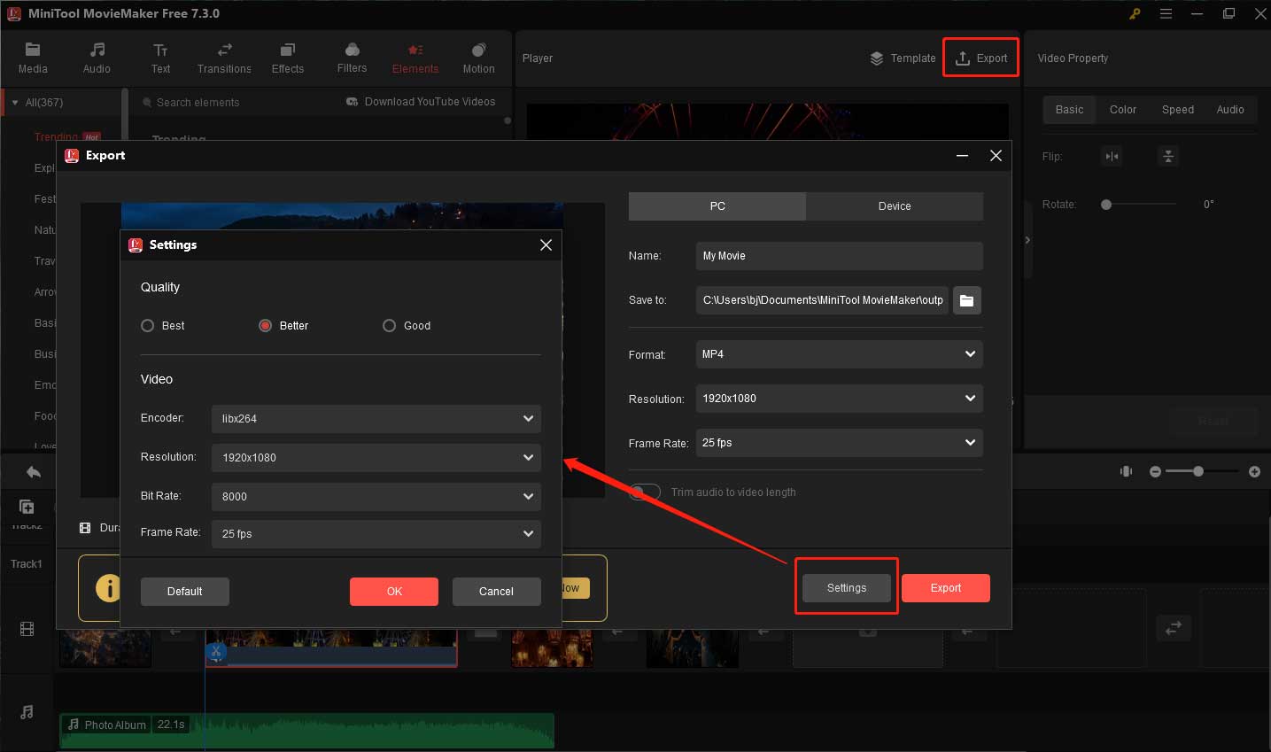
Task: Open the Encoder dropdown
Action: (376, 419)
